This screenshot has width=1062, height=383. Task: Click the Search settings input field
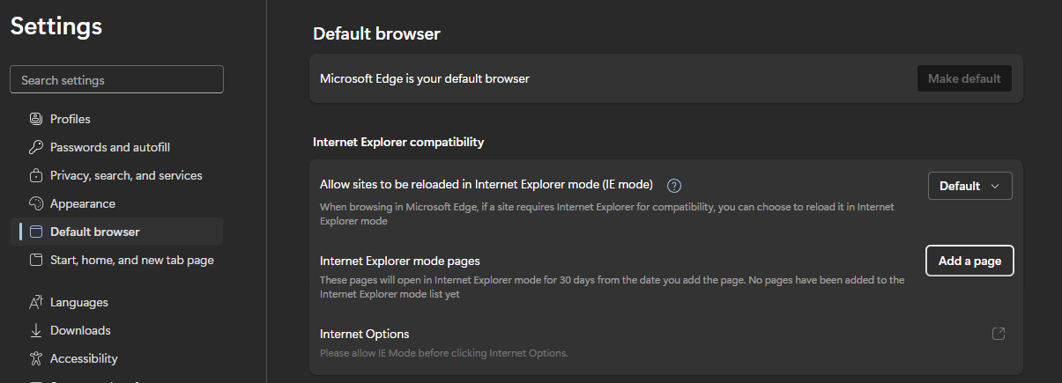coord(116,80)
